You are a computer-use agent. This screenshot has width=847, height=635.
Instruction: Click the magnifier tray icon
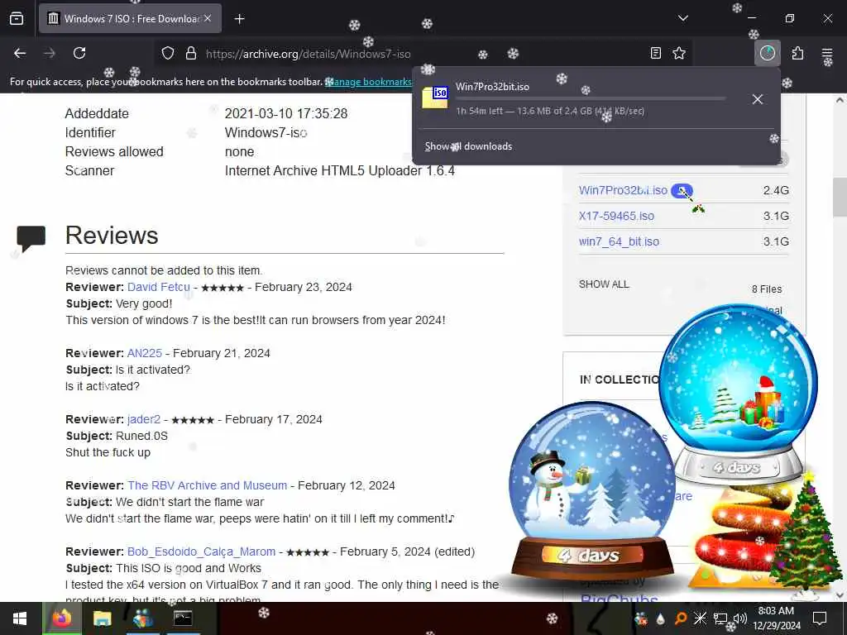point(680,618)
